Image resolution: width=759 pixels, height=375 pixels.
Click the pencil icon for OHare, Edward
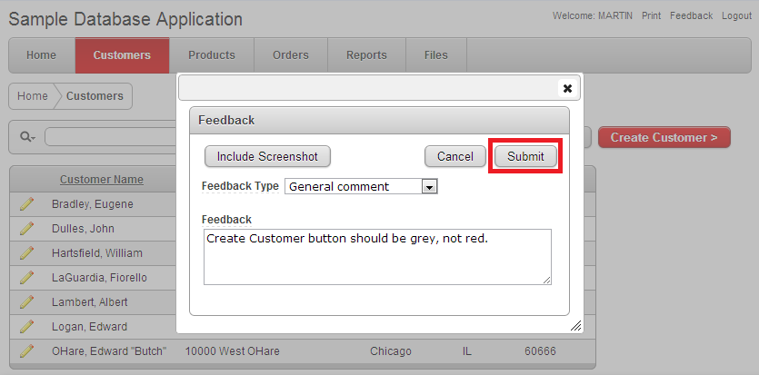point(26,350)
